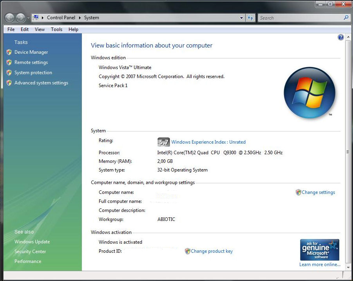Click the Forward navigation arrow button

(x=21, y=18)
